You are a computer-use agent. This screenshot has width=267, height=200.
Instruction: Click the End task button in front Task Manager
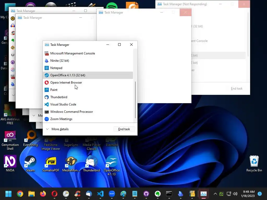pyautogui.click(x=124, y=129)
